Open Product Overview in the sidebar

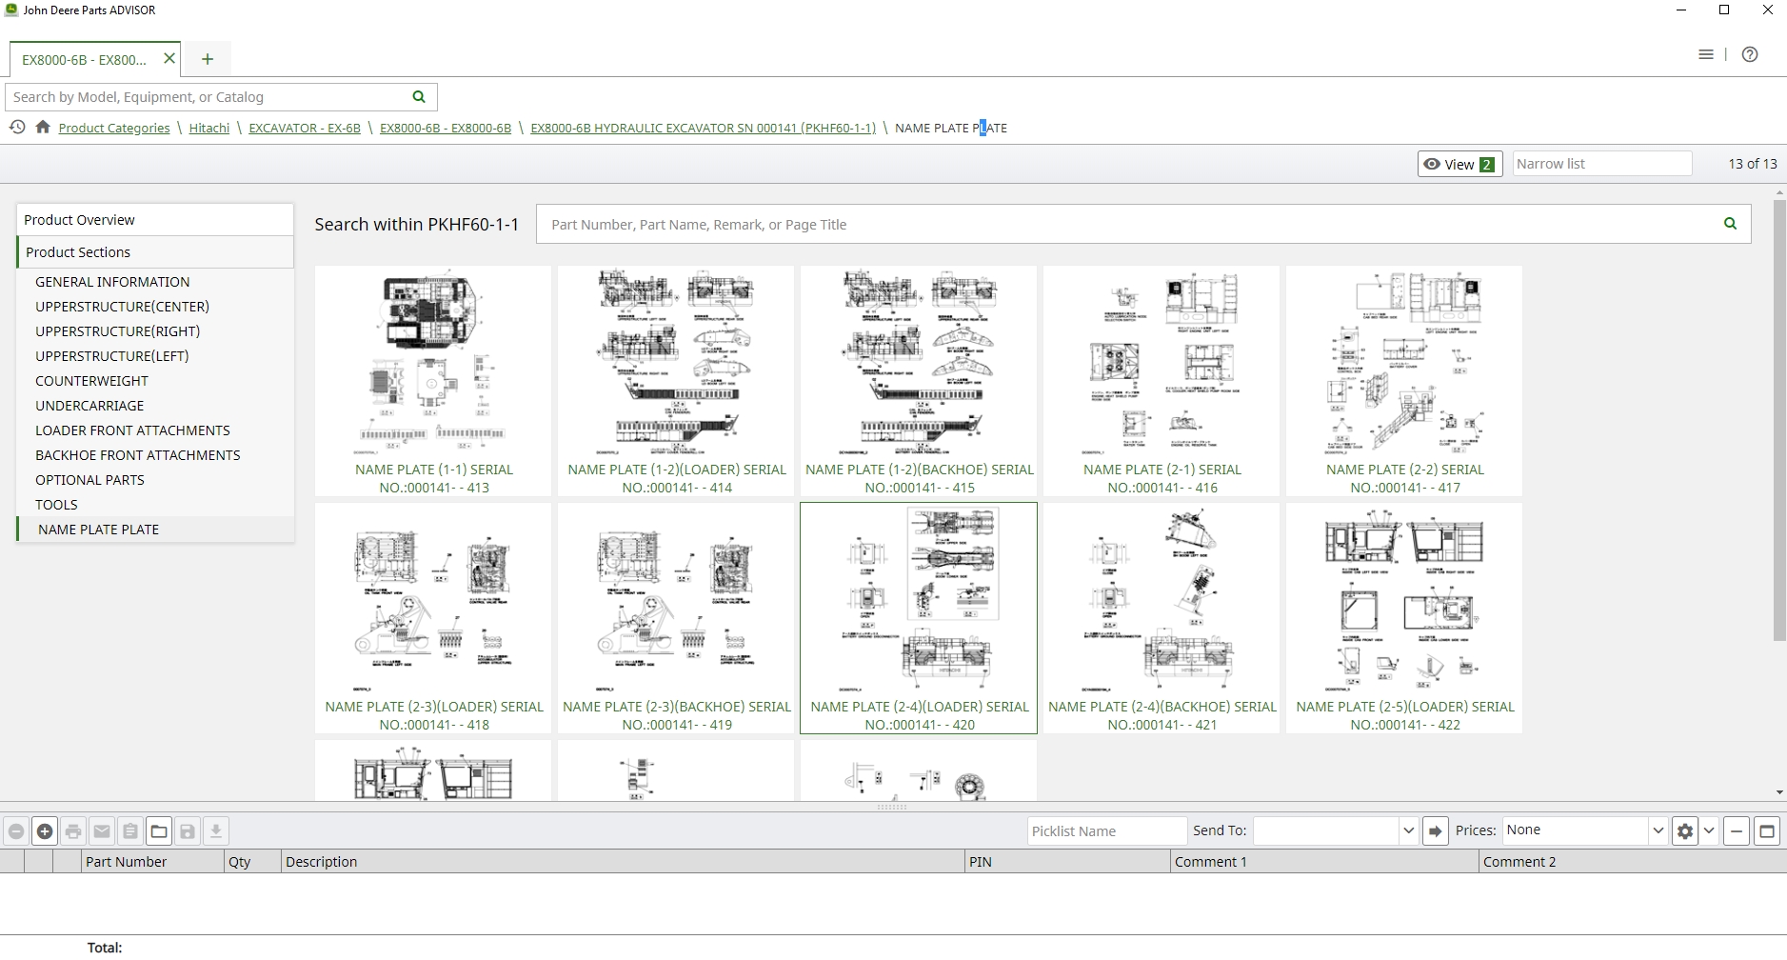(x=155, y=220)
